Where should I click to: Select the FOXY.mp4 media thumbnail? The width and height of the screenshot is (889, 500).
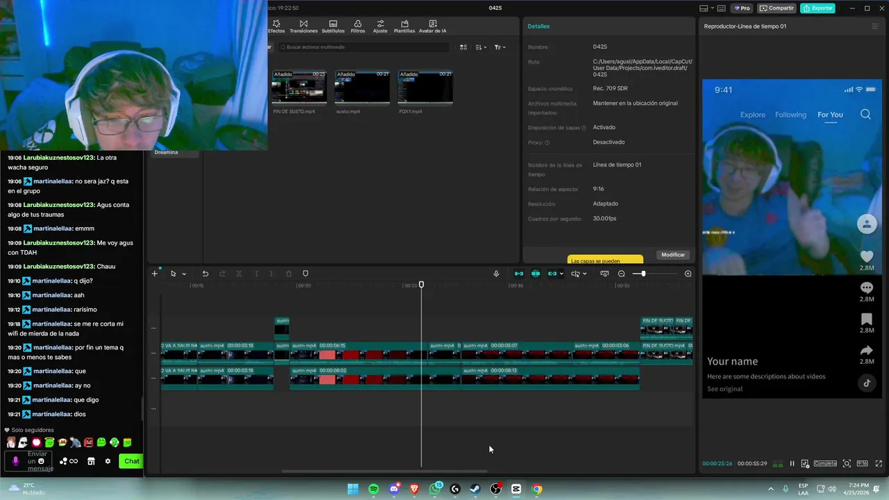(425, 87)
